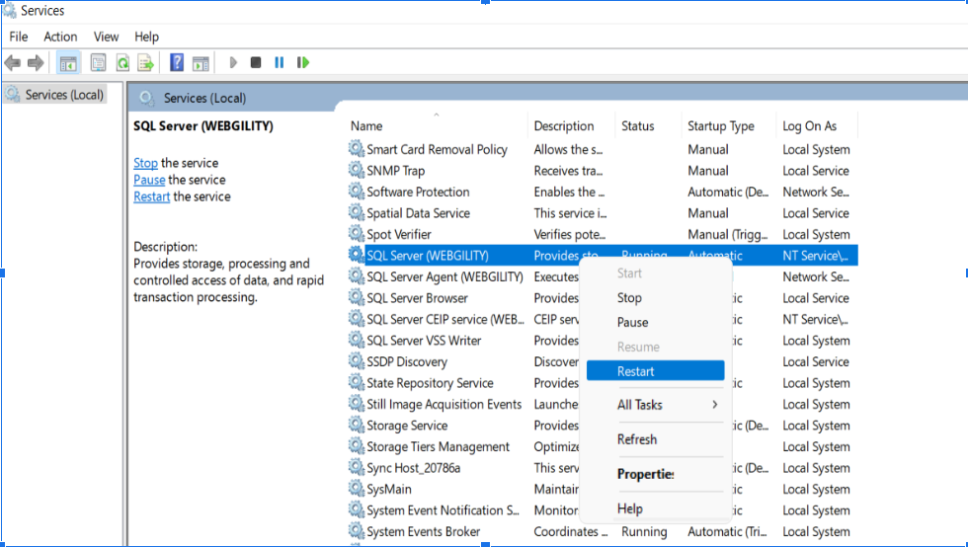Image resolution: width=968 pixels, height=547 pixels.
Task: Click the Refresh toolbar icon
Action: click(122, 62)
